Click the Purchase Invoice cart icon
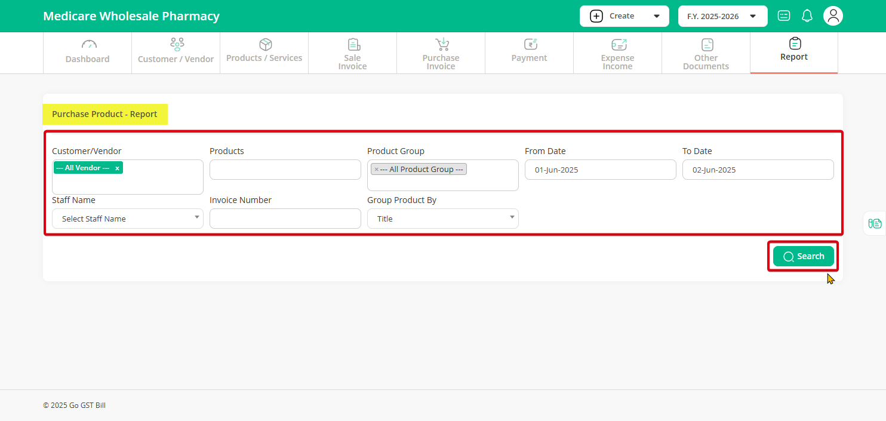 442,44
